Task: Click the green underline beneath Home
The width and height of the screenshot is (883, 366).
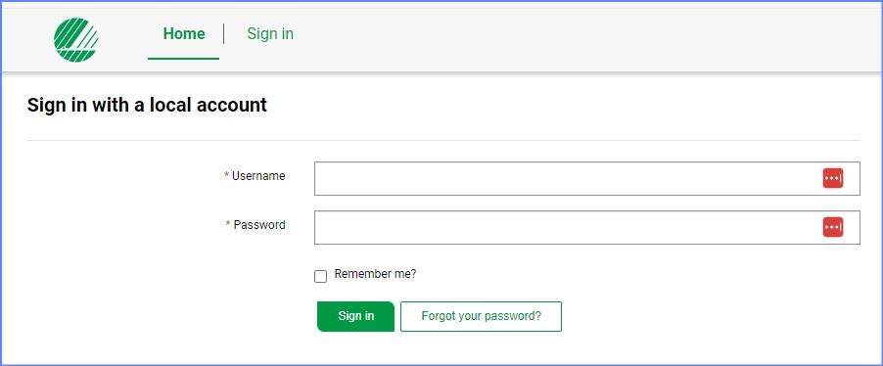Action: click(184, 59)
